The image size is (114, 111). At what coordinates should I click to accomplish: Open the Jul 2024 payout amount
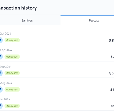tap(112, 106)
